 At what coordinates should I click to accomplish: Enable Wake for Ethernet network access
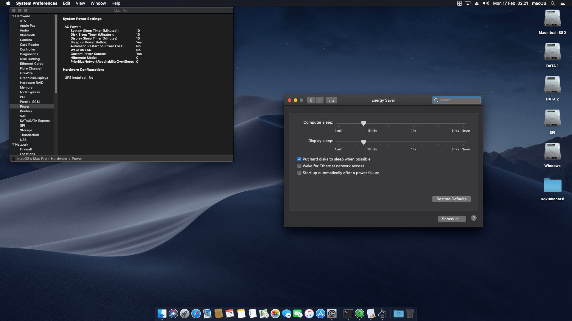[x=299, y=166]
